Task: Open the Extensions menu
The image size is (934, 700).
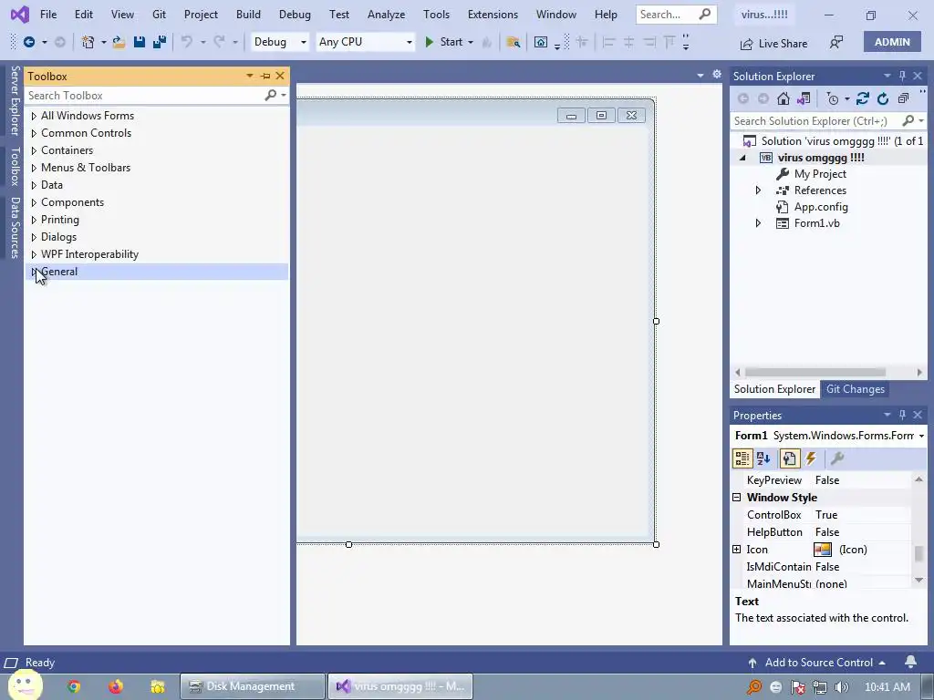Action: (493, 15)
